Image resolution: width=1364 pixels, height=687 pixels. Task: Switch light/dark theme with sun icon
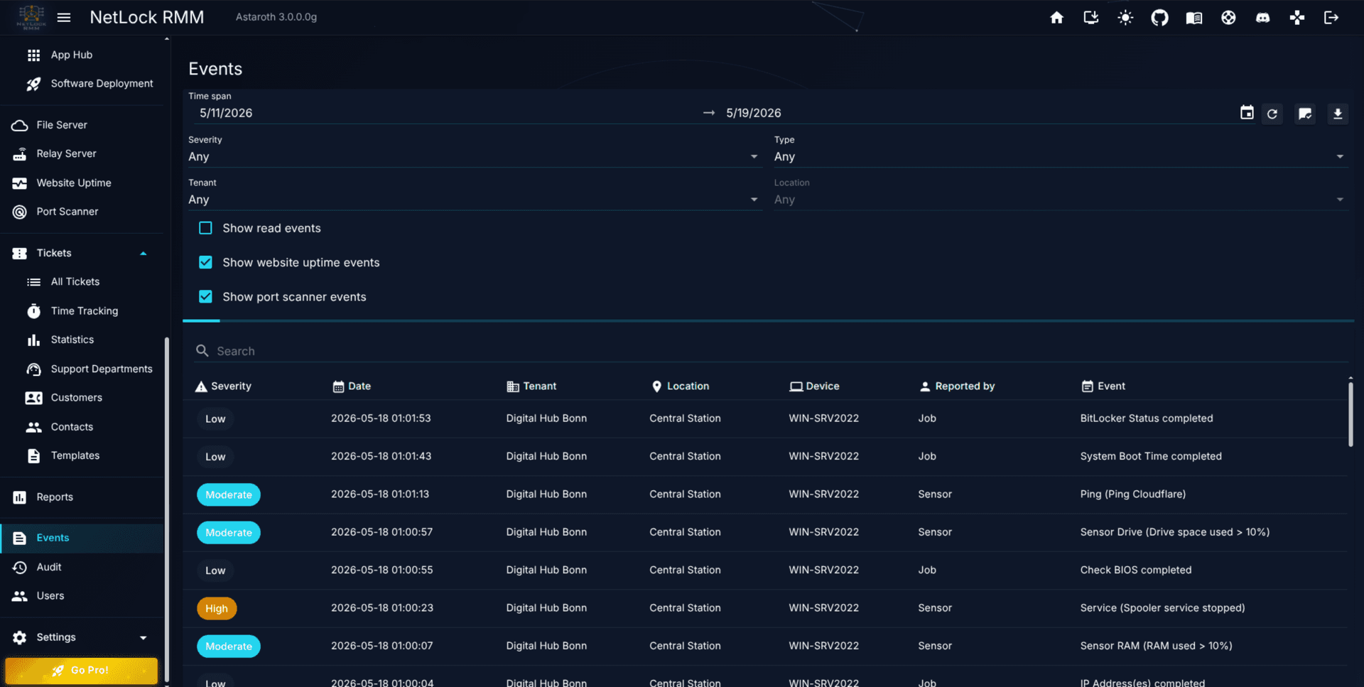point(1125,18)
